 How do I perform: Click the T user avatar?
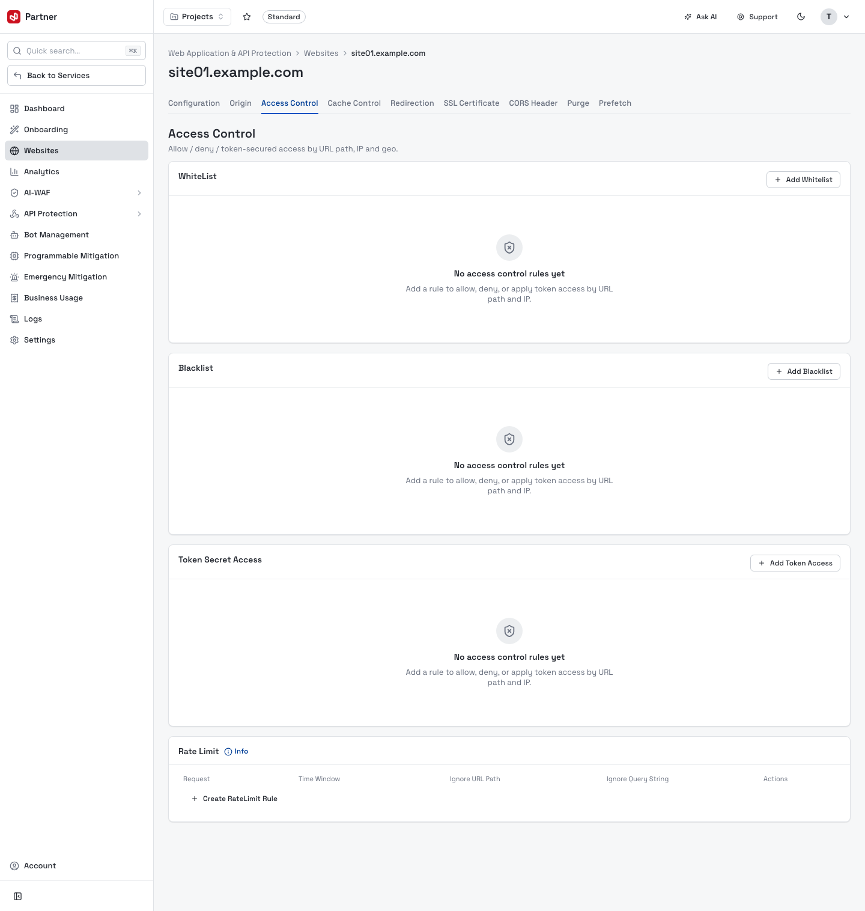coord(829,17)
